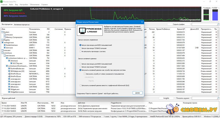The image size is (220, 118).
Task: Select engine launch together with GUI option
Action: [80, 85]
